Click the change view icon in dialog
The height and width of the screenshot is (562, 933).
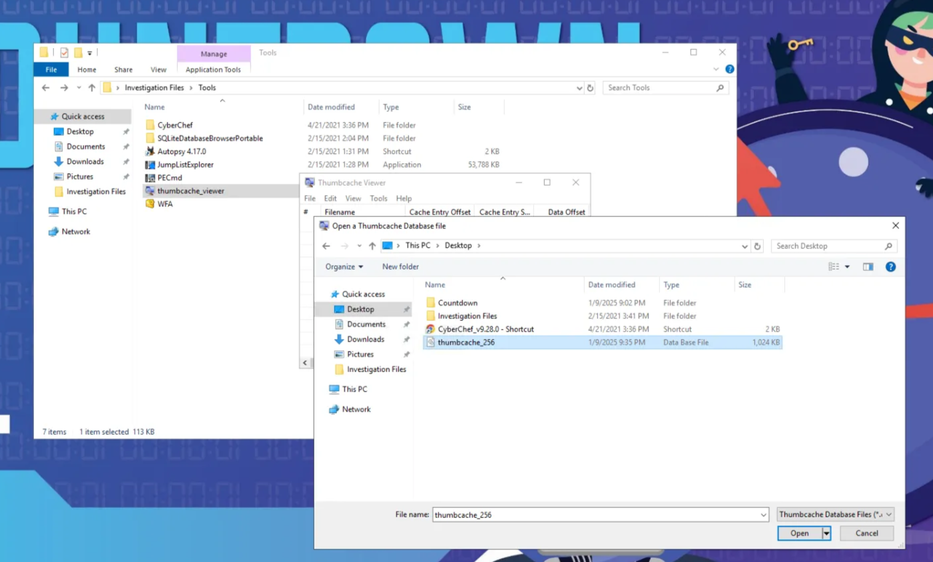[834, 267]
